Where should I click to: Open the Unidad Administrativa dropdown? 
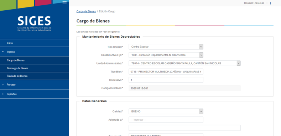click(x=184, y=63)
